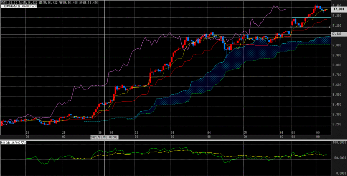Viewport: 347px width, 176px height.
Task: Select the right circle handle of the horizontal line
Action: 330,27
